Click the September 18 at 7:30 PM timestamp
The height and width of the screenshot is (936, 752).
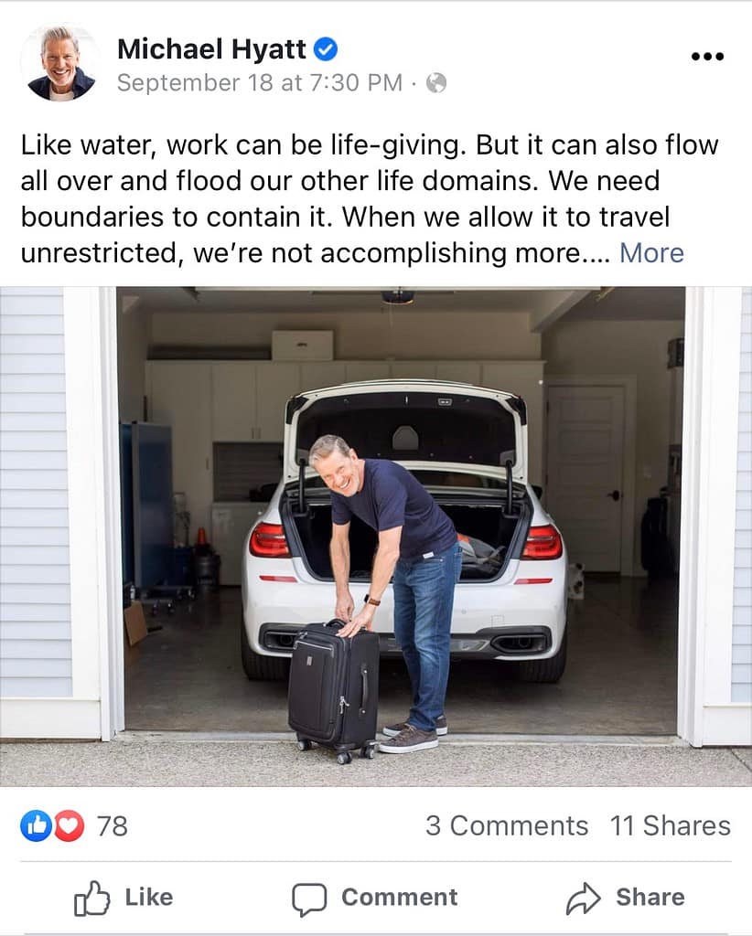[260, 83]
